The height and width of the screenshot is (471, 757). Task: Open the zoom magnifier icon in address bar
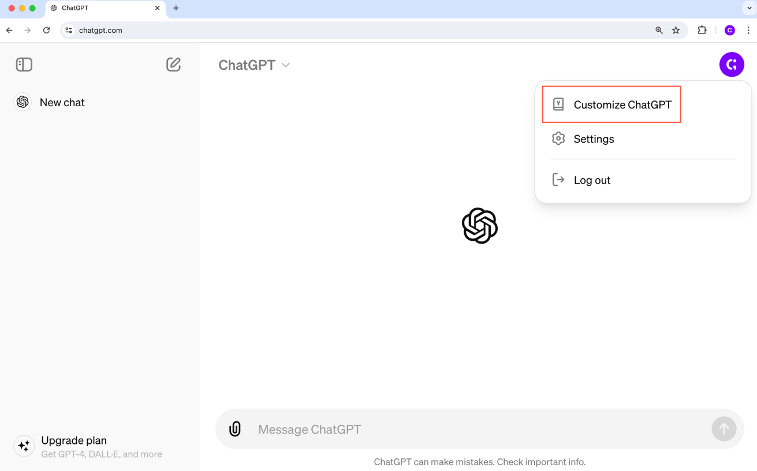pos(659,31)
